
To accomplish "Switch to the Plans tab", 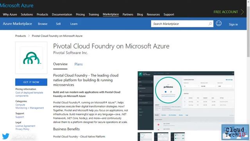I will coord(79,64).
